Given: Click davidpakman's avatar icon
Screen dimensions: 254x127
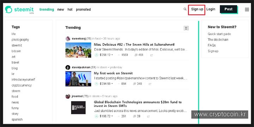Looking at the screenshot, I should coord(68,68).
